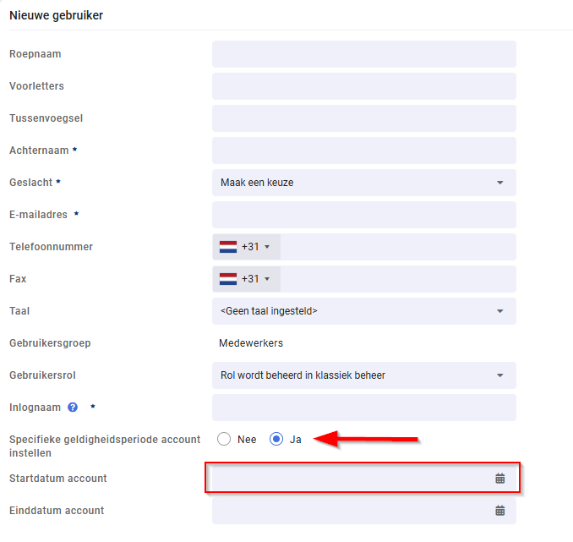Click into the Tussenvoegsel field
This screenshot has width=573, height=542.
click(x=363, y=118)
